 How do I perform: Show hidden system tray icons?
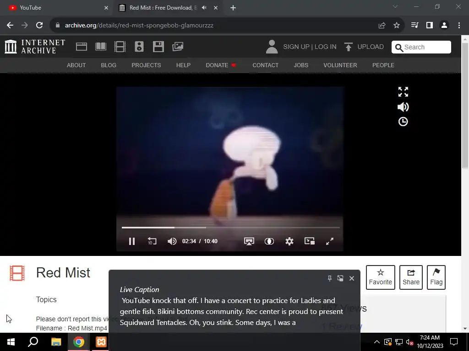click(377, 342)
